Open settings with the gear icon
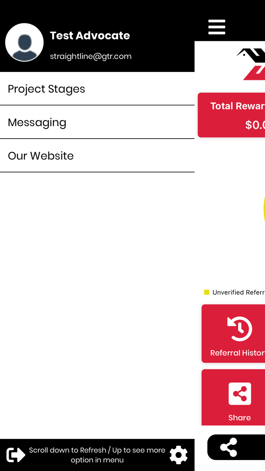Screen dimensions: 265x471 click(179, 455)
